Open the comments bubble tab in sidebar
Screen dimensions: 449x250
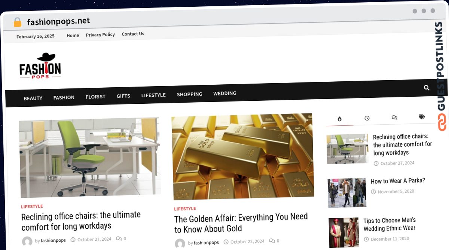pyautogui.click(x=394, y=118)
